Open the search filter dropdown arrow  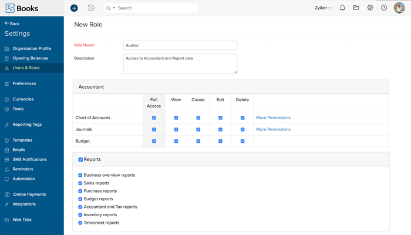pos(114,8)
